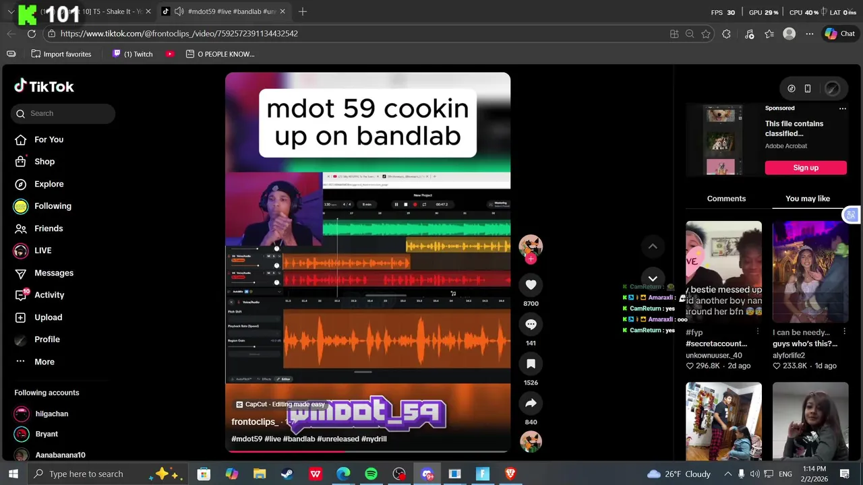Open zoom-out magnifier in address bar
863x485 pixels.
[x=690, y=34]
